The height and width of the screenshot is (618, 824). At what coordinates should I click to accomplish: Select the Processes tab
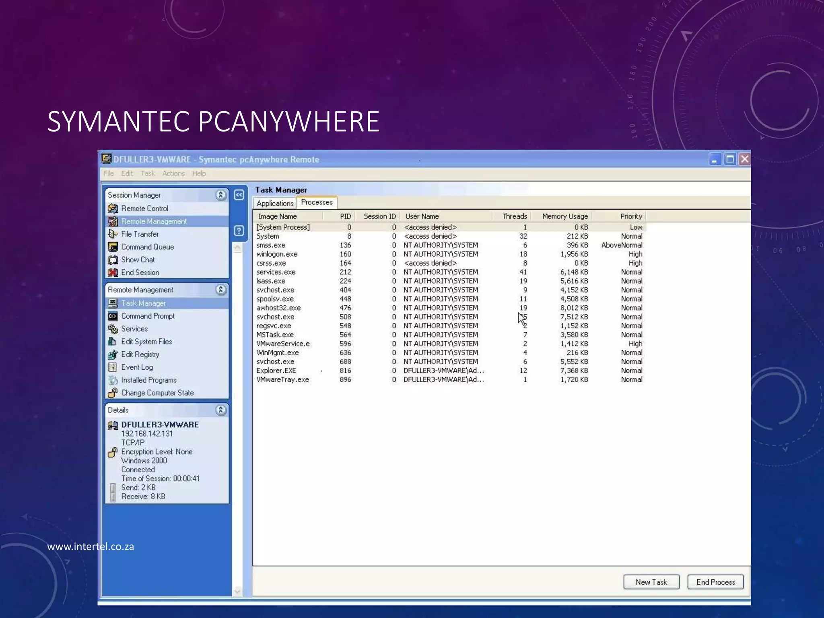click(317, 202)
